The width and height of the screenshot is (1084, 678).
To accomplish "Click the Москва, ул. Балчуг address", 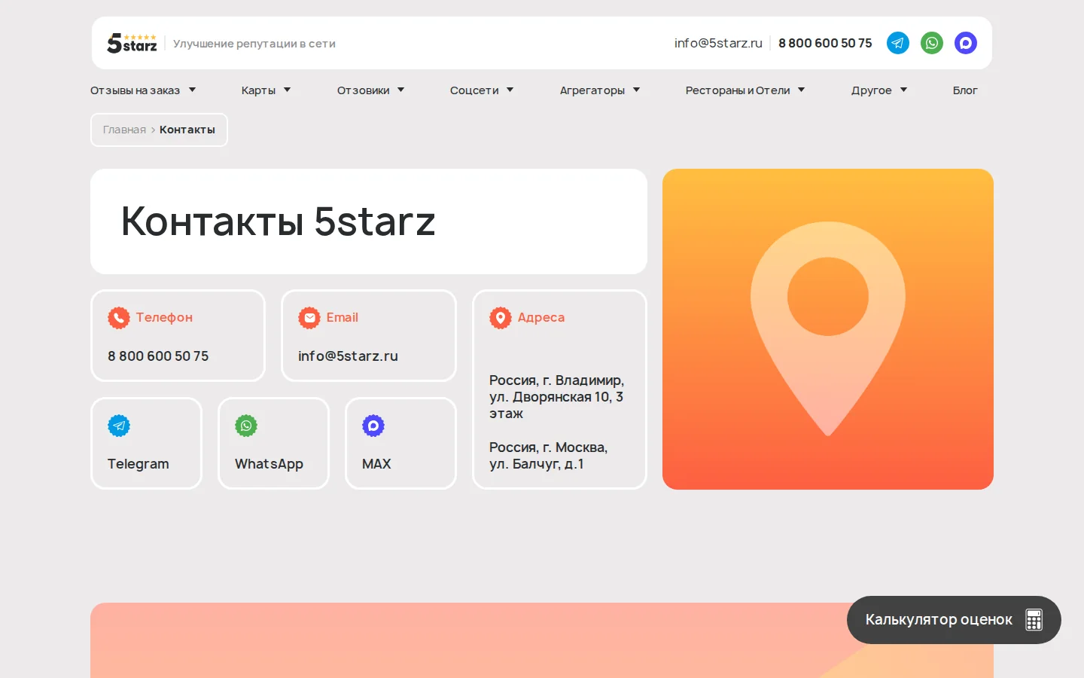I will click(x=548, y=456).
